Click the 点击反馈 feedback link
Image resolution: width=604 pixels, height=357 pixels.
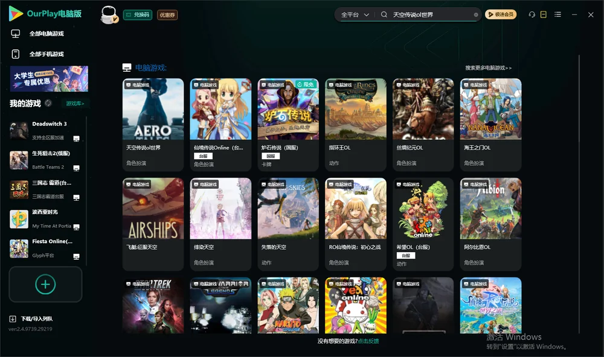coord(368,341)
